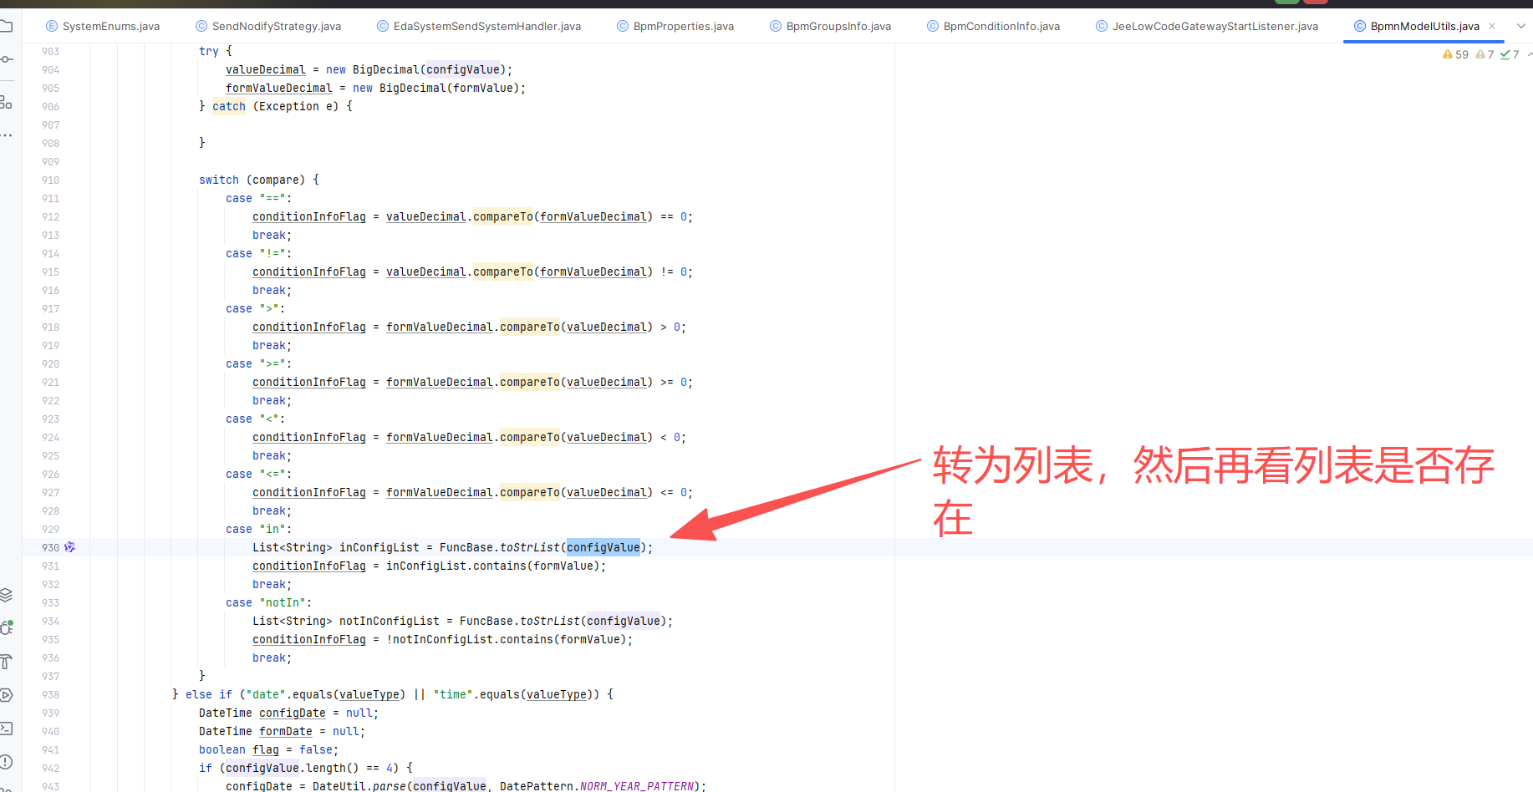Open the Run tool window icon

[6, 695]
